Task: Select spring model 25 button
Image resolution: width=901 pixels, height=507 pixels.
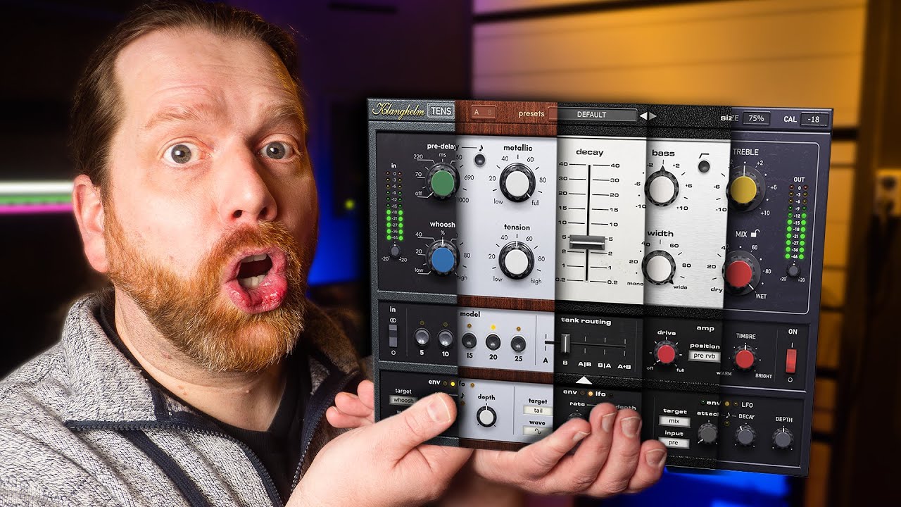Action: tap(519, 343)
